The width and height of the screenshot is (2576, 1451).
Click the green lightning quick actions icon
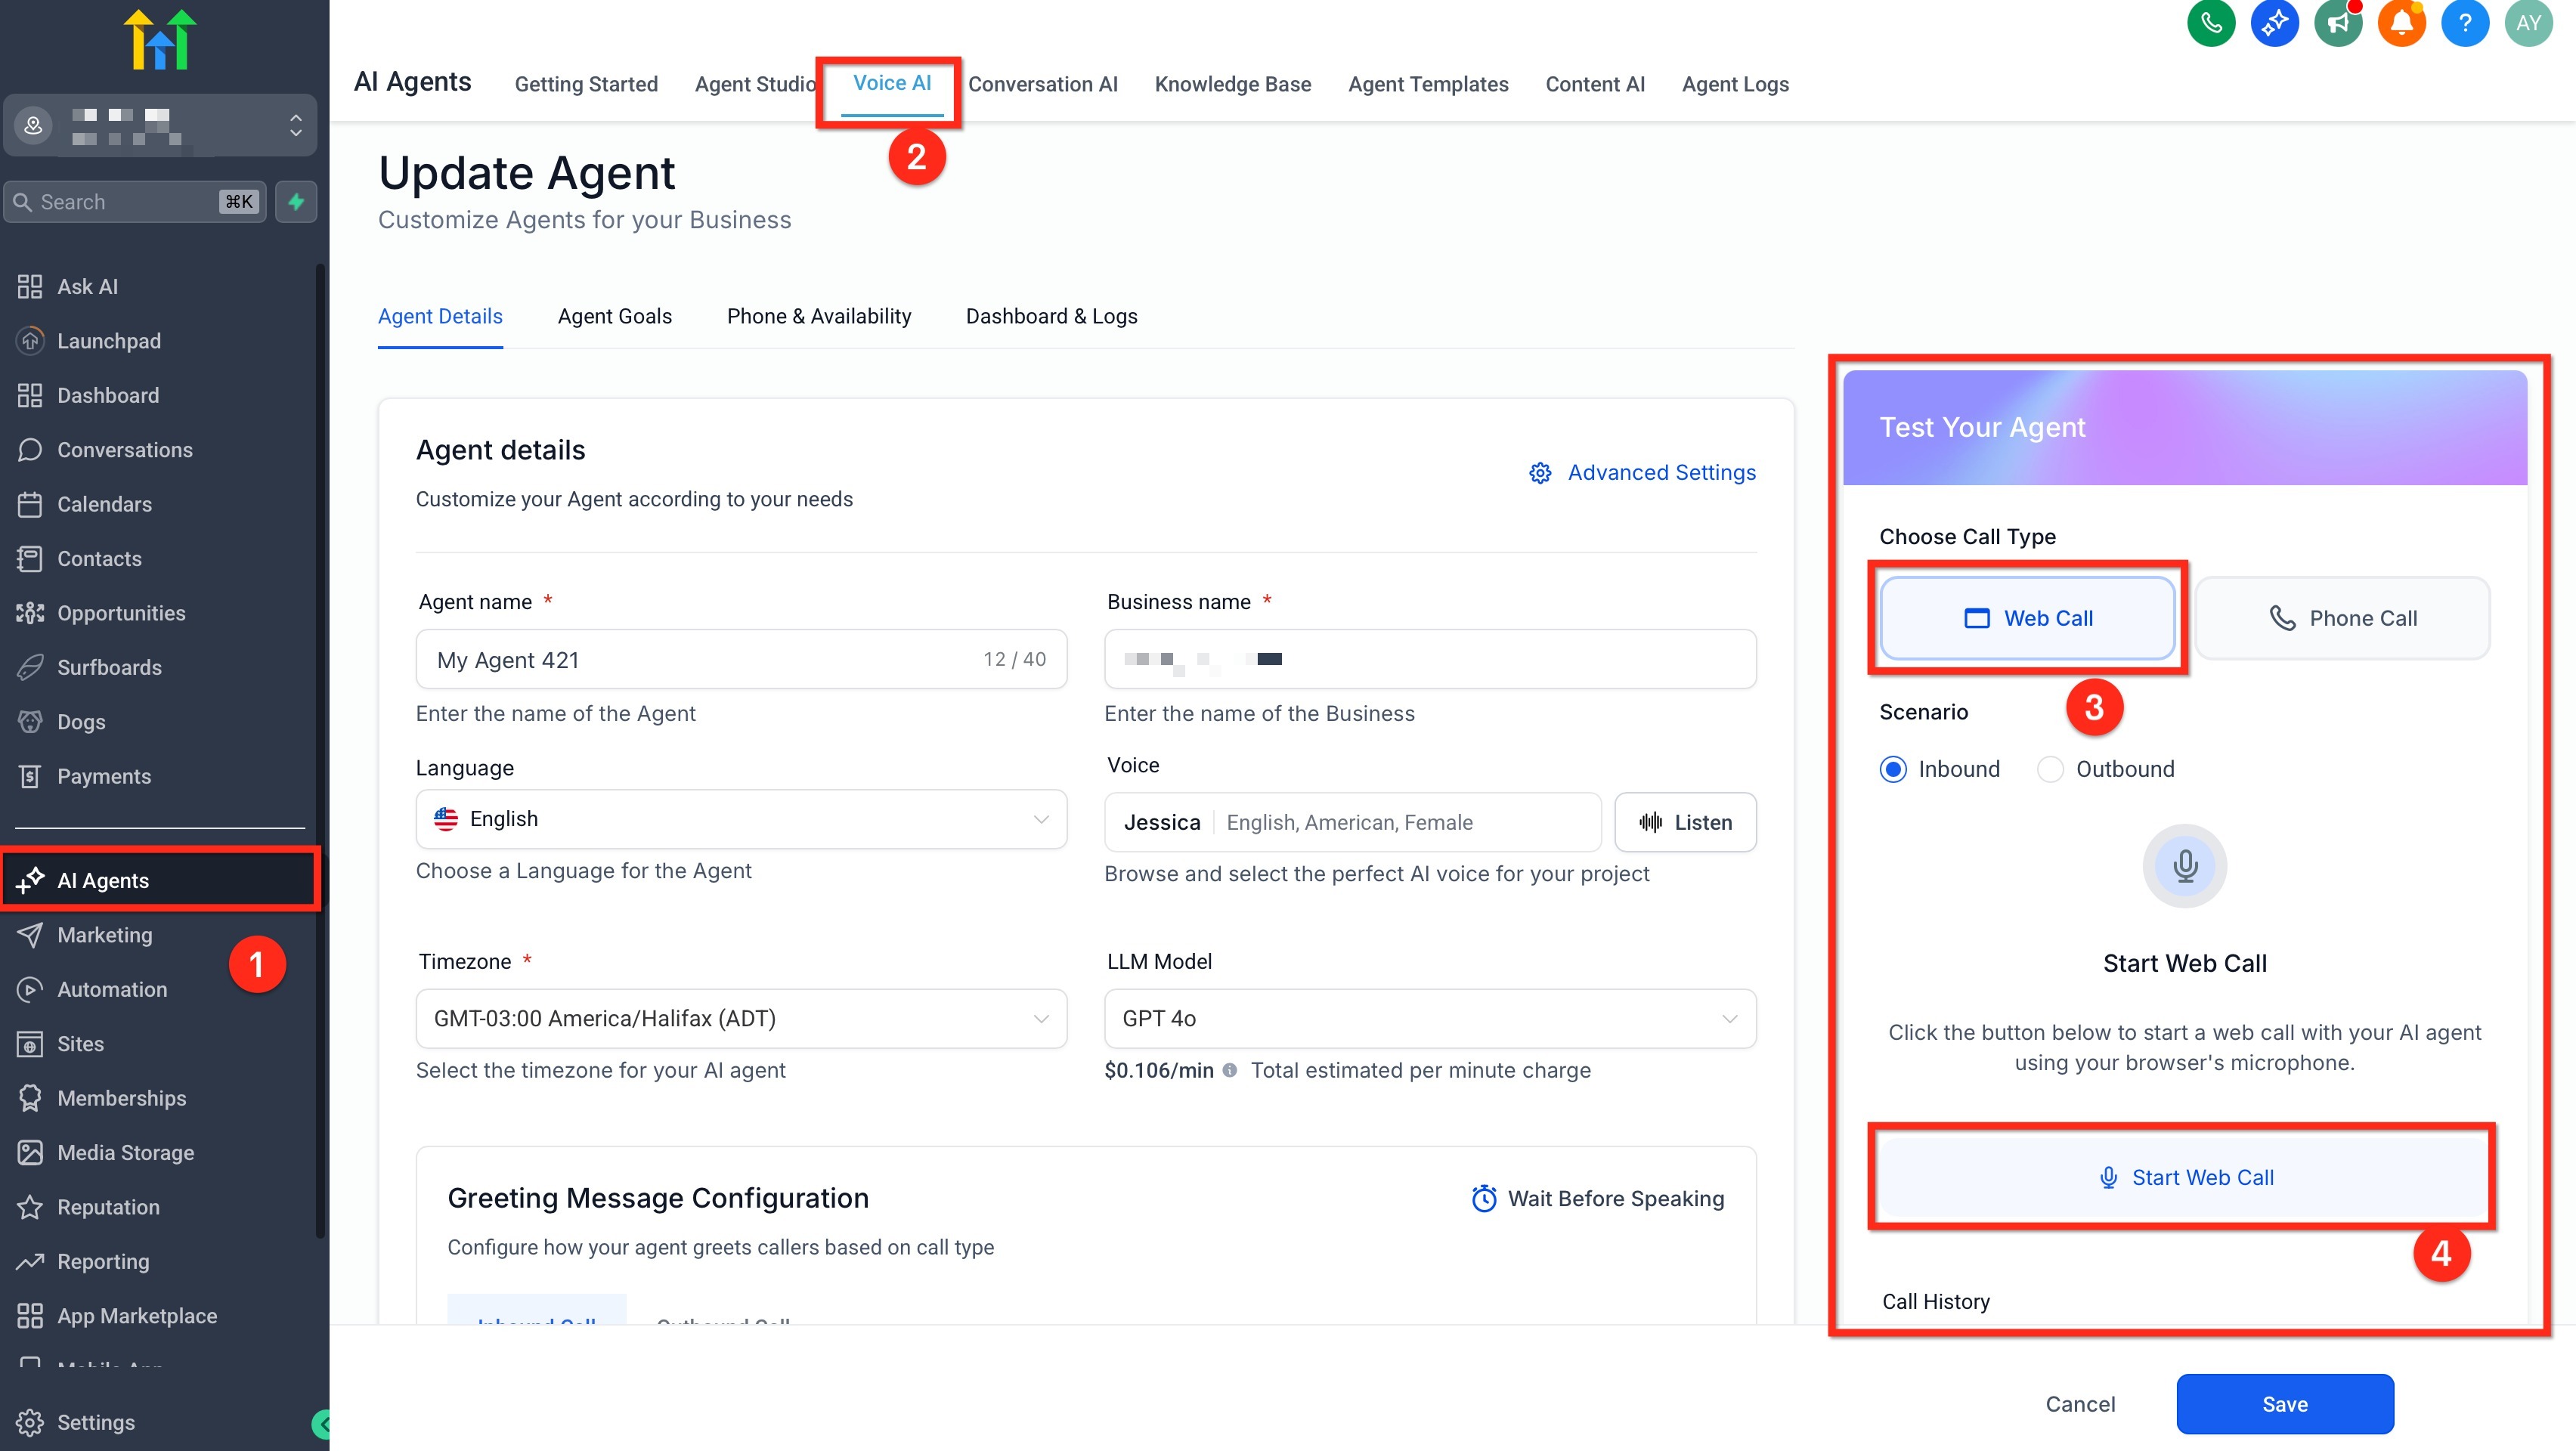(296, 202)
